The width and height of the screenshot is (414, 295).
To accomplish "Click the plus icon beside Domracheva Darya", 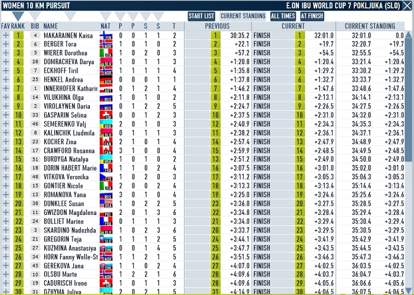I will [x=5, y=62].
